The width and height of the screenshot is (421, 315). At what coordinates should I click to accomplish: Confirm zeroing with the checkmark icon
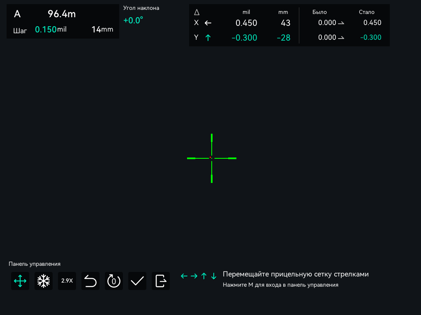coord(137,281)
